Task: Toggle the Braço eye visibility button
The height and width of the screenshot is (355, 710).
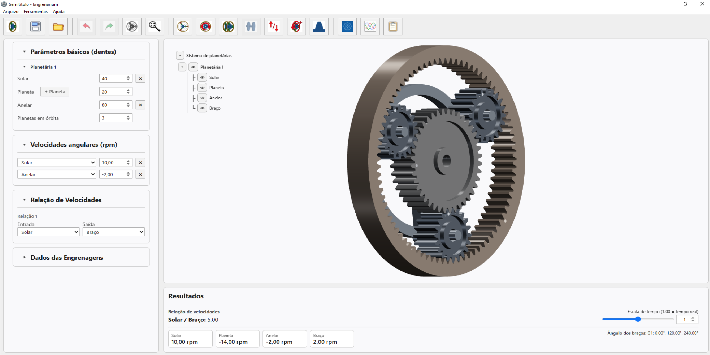Action: tap(202, 108)
